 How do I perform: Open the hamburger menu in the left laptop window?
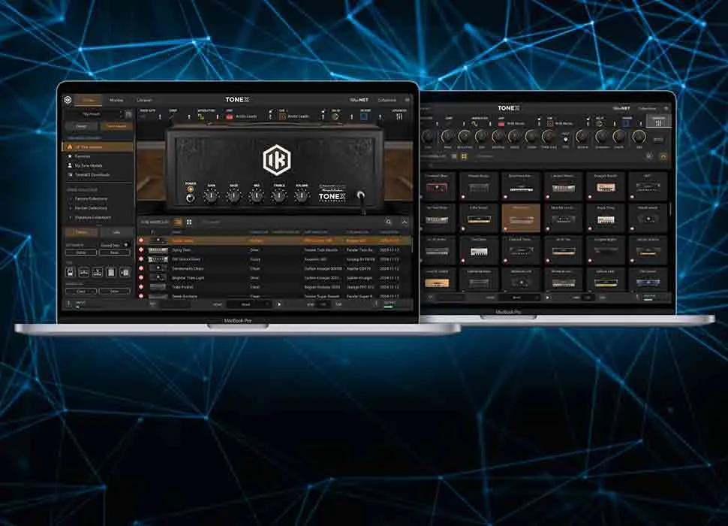tap(408, 99)
